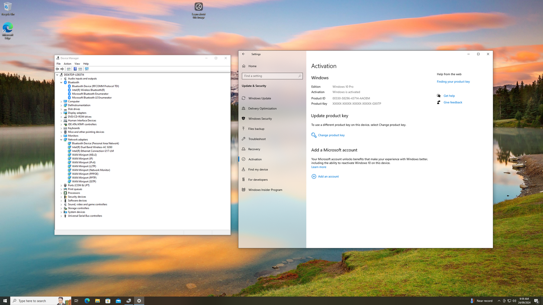Select Intel(R) Ethernet Connection I217-LM
Viewport: 543px width, 305px height.
point(93,151)
